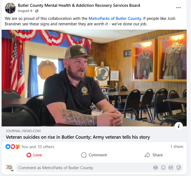Open Butler County Mental Health board page name
This screenshot has width=191, height=176.
(x=79, y=5)
